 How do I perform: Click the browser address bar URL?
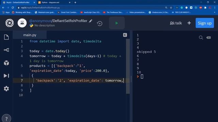[40, 7]
